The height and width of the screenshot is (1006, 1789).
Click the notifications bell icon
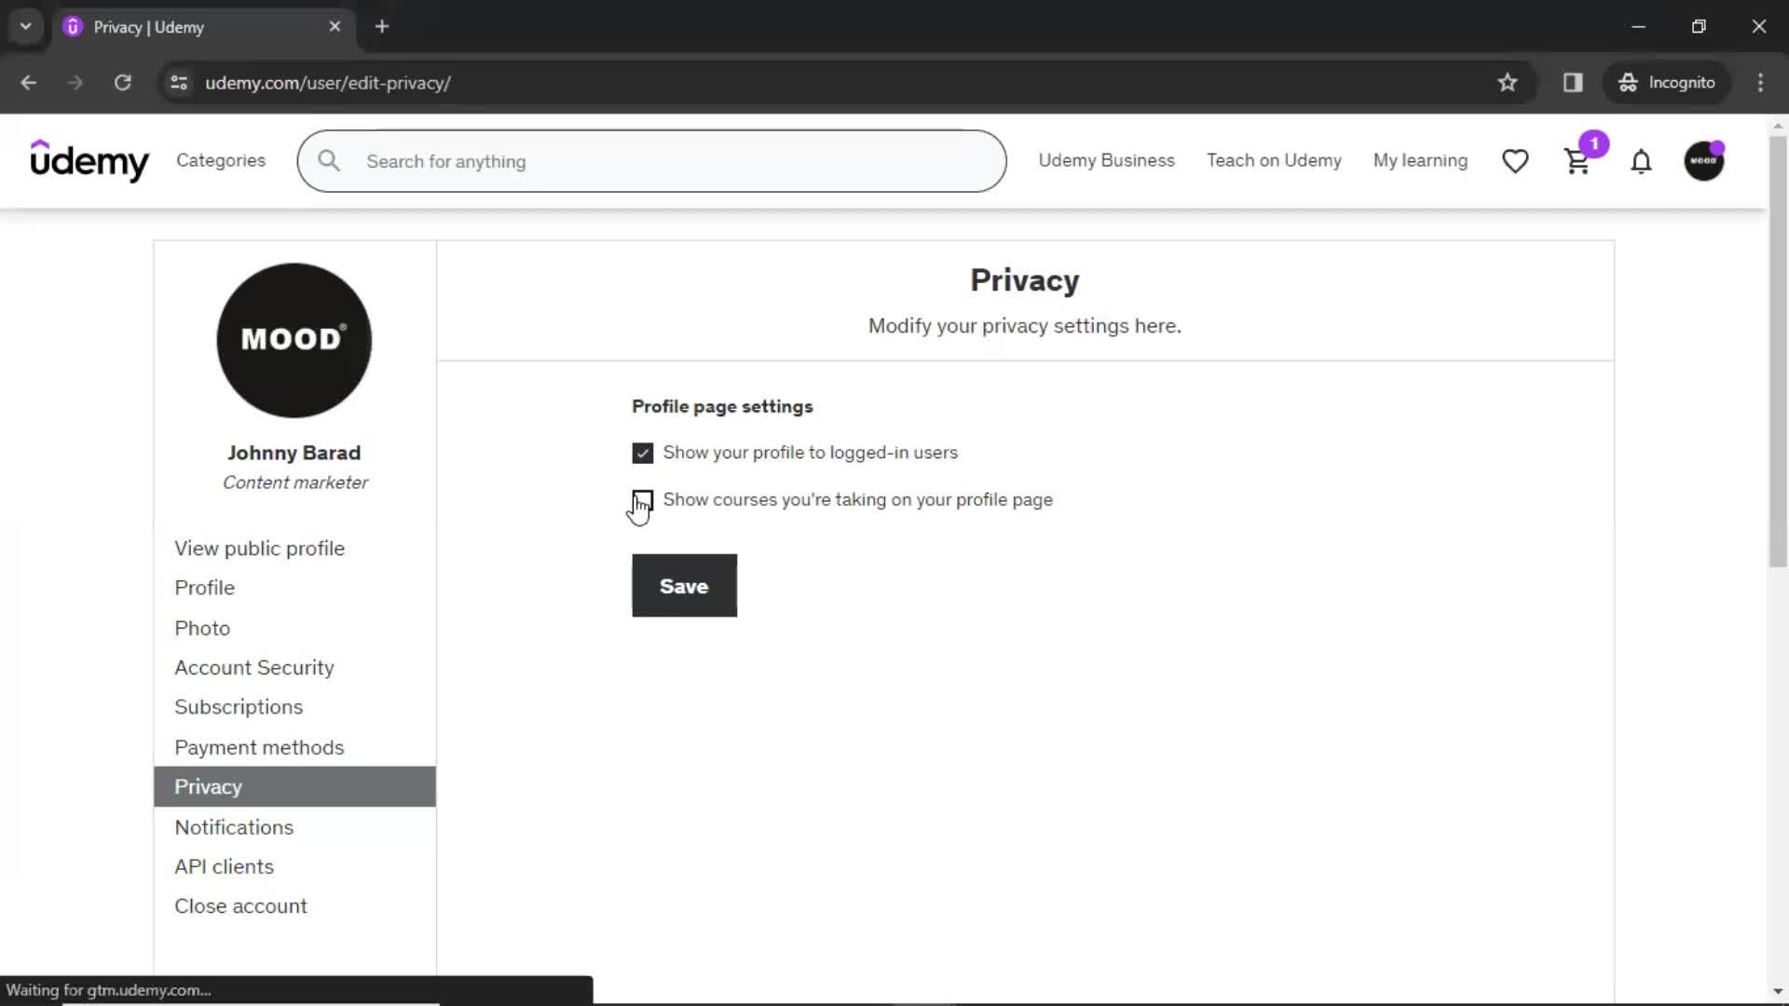tap(1643, 161)
